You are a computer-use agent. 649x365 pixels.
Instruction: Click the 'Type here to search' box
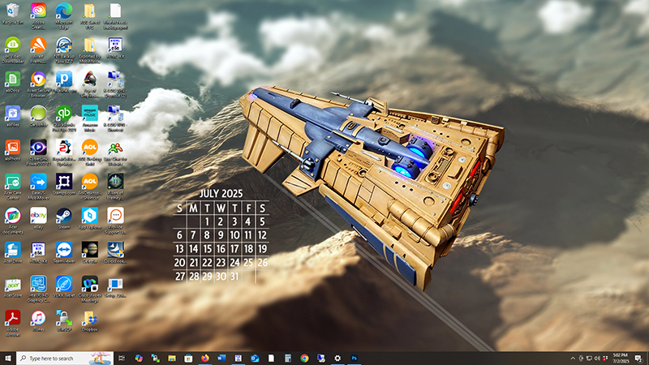pos(65,359)
